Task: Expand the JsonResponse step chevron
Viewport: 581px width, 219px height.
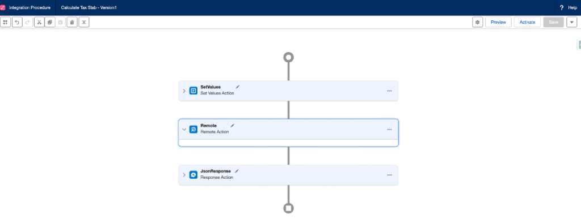Action: point(184,175)
